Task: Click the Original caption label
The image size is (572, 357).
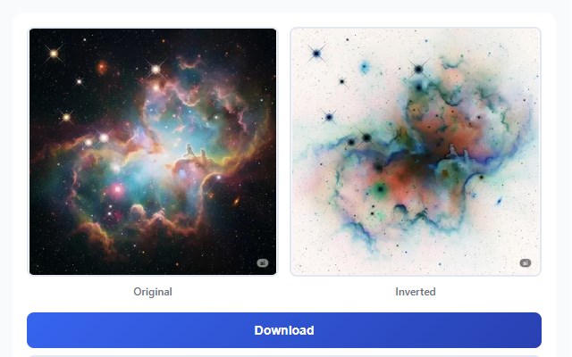Action: [153, 292]
